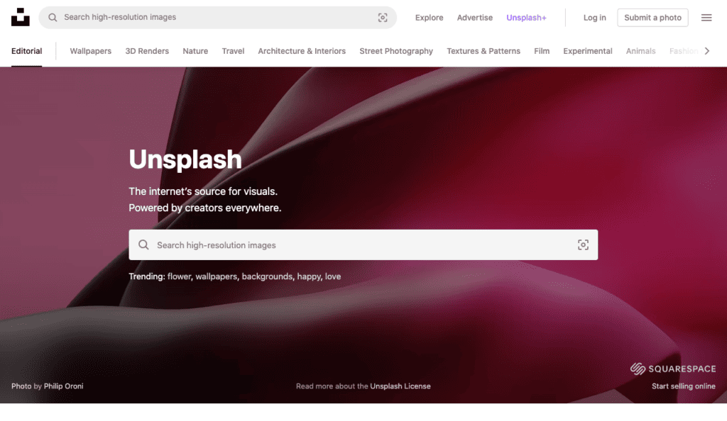
Task: Search trending term flower
Action: point(179,276)
